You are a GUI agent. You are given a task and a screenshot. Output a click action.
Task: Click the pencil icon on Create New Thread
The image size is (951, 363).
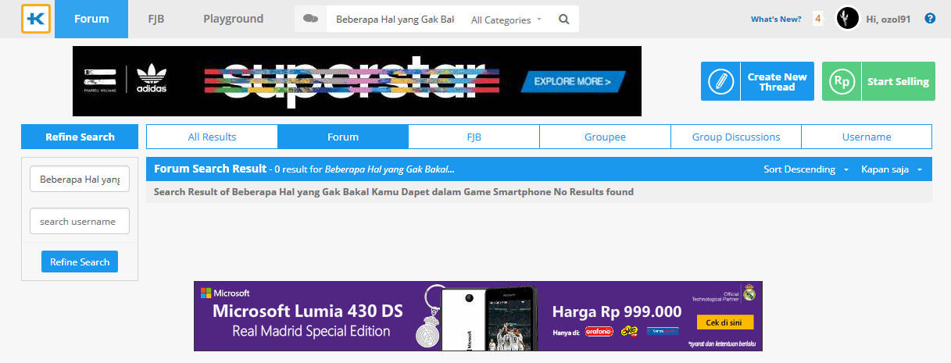[721, 81]
